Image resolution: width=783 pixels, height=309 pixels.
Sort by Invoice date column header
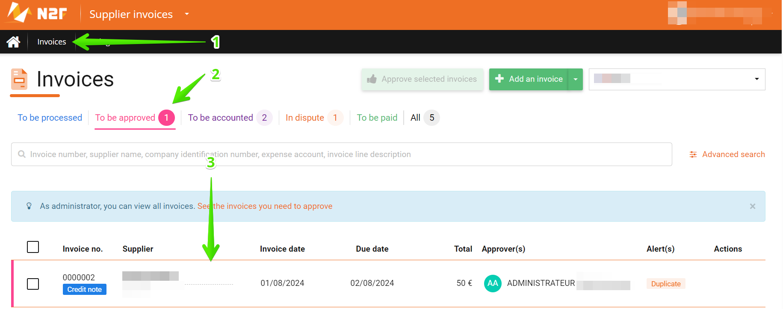282,249
